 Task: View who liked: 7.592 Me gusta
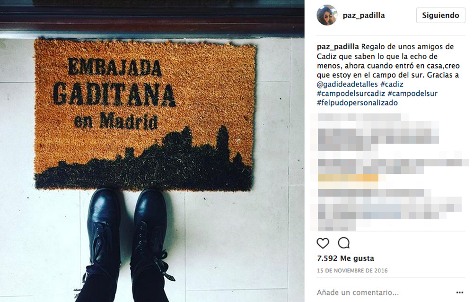345,259
